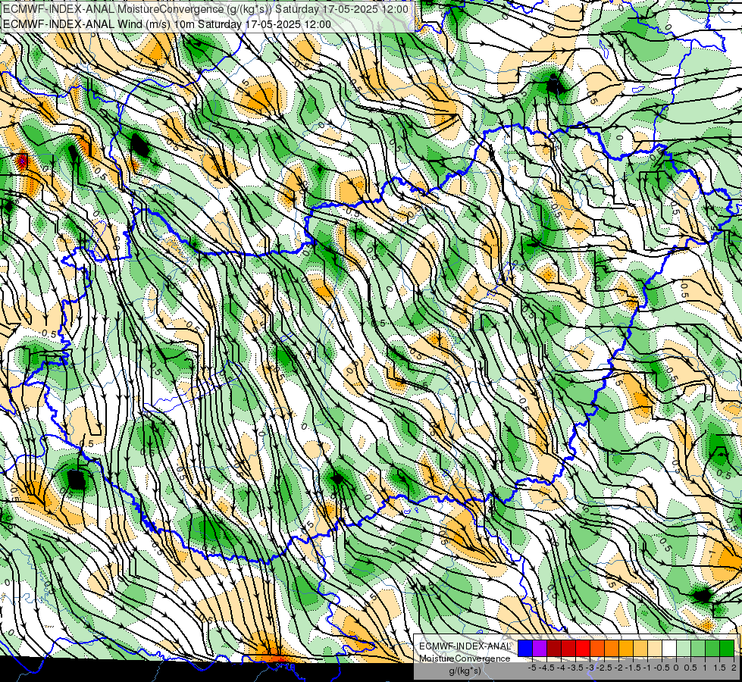Pick the bright red swatch left of -3
The image size is (742, 682).
583,648
